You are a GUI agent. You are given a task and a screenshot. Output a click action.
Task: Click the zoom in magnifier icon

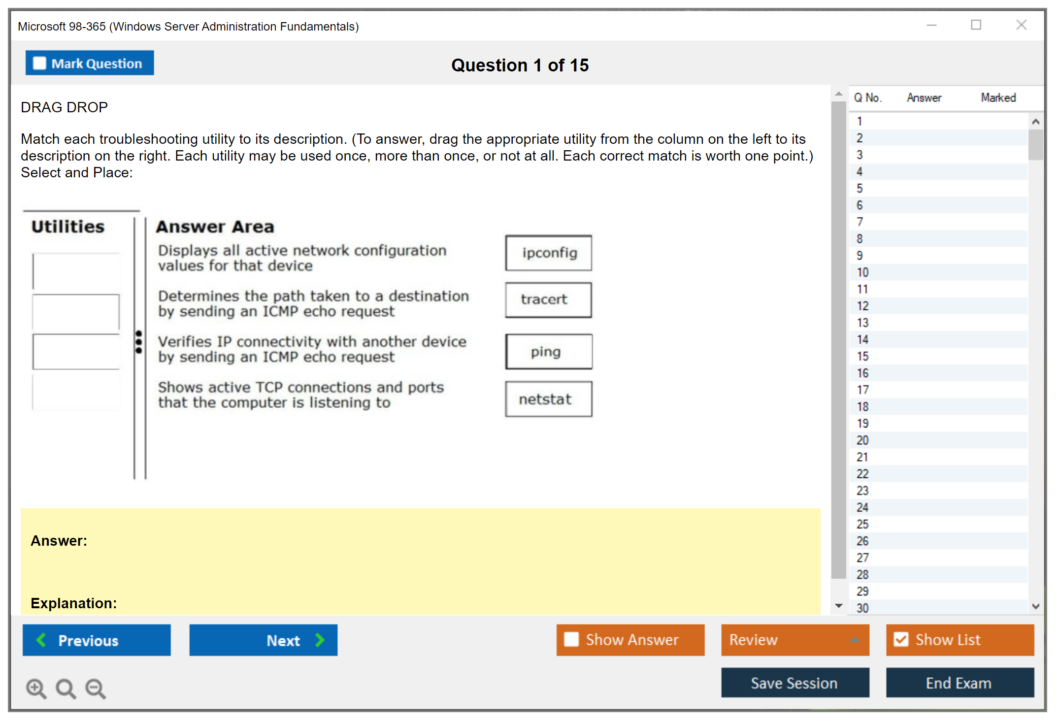[x=36, y=688]
